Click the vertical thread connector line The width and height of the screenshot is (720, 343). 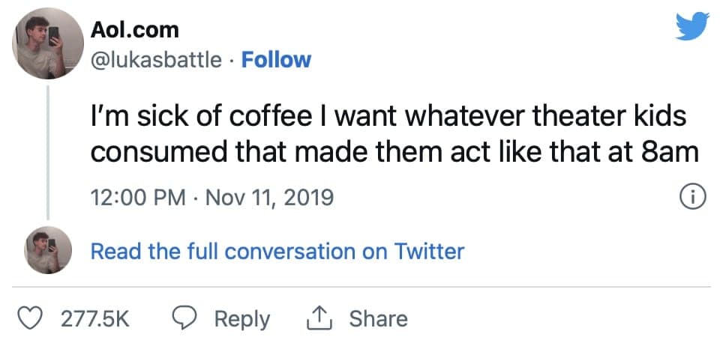pyautogui.click(x=48, y=153)
